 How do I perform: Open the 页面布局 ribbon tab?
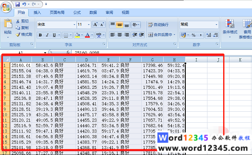(57, 12)
